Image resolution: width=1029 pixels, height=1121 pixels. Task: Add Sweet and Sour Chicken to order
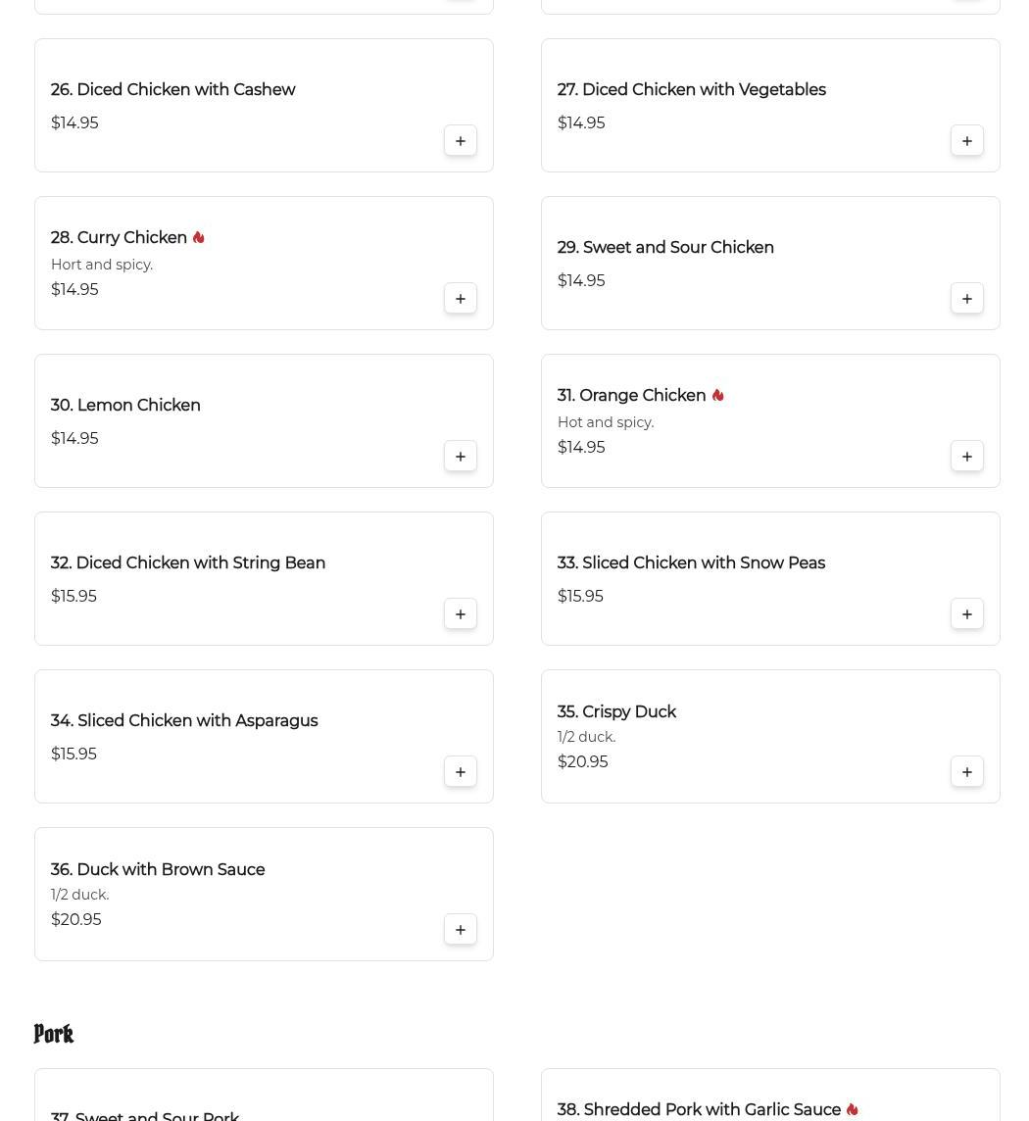click(x=966, y=299)
